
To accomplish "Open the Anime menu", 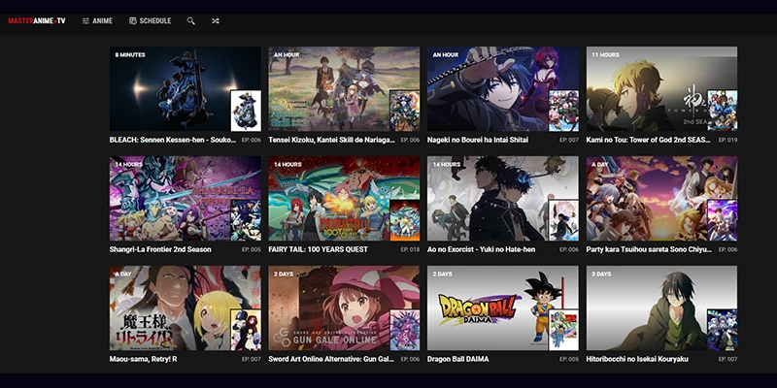I will (98, 20).
